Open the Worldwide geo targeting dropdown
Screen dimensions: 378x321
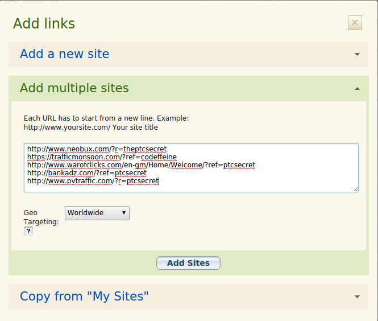tap(97, 213)
